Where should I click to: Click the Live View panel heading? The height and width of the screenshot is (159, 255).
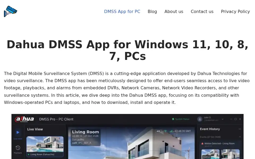35,129
